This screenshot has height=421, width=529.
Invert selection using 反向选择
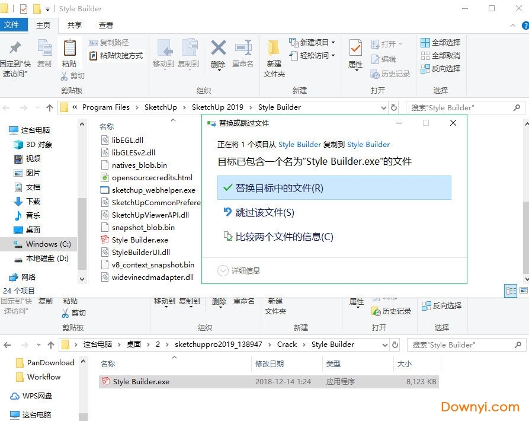click(x=440, y=68)
